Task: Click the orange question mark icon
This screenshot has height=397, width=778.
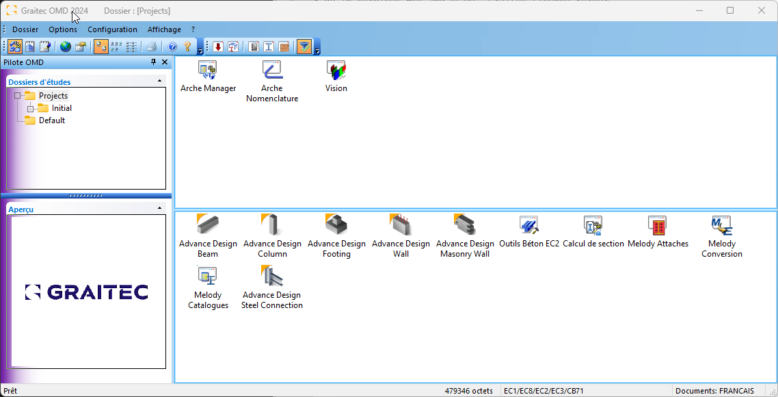Action: click(x=187, y=47)
